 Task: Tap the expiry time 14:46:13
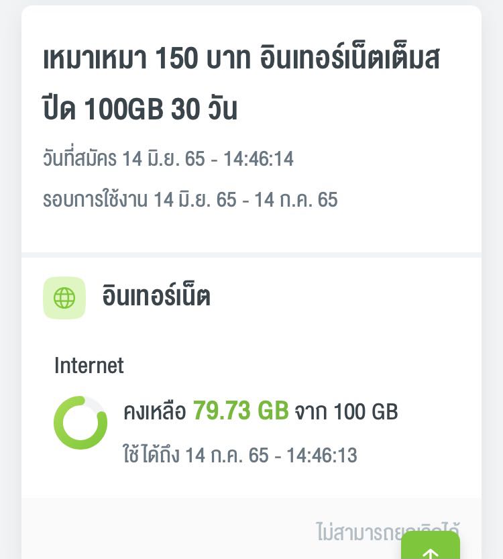point(321,455)
